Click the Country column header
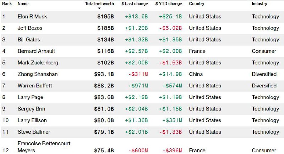 point(197,4)
